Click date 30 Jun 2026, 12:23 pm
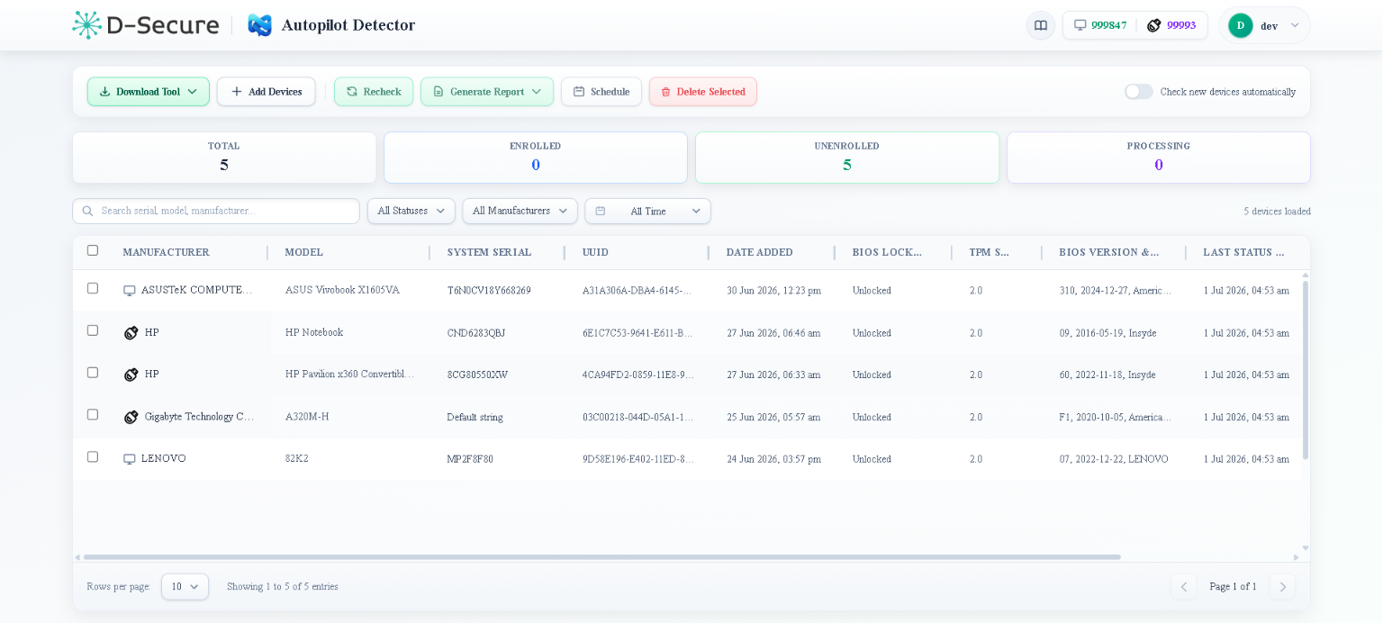 773,291
